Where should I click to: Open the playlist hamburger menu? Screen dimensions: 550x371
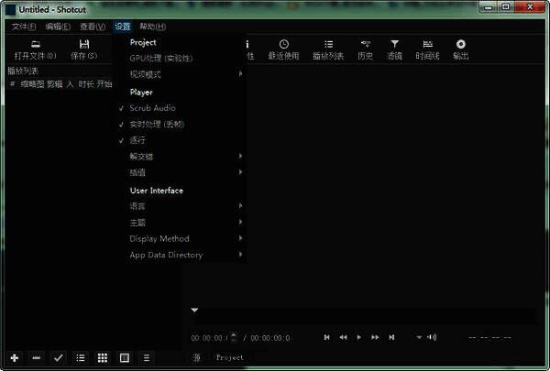coord(147,357)
